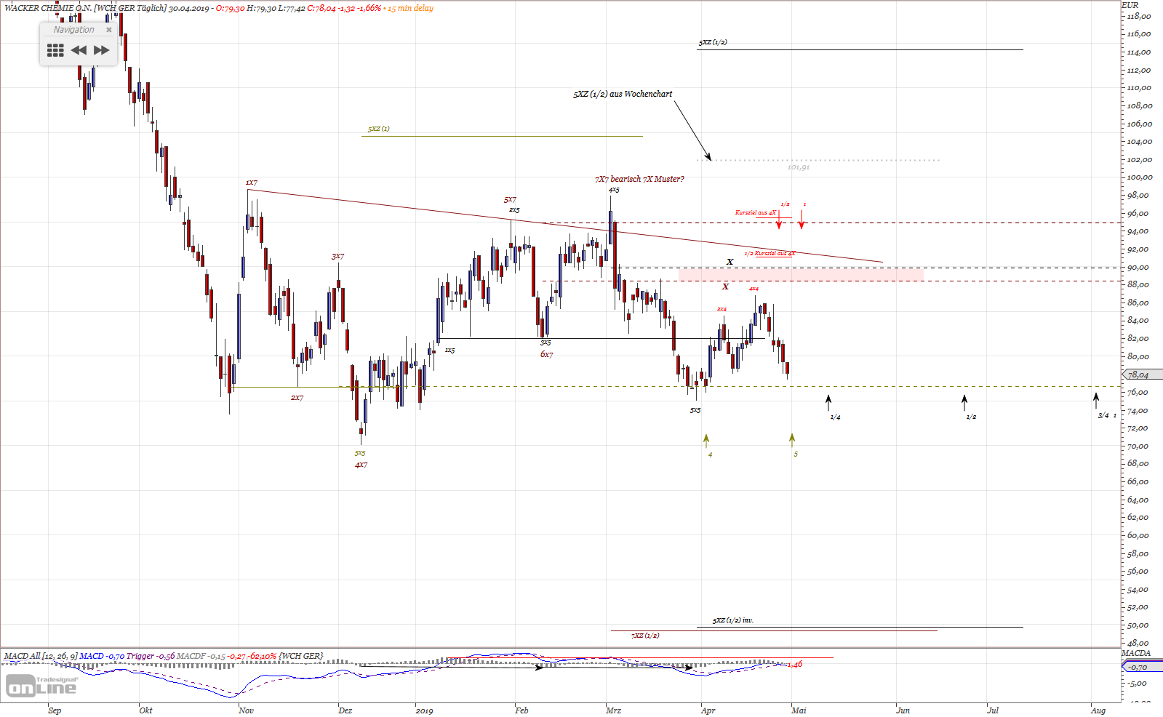The height and width of the screenshot is (717, 1163).
Task: Select the '7X7 bearisch 7X Muster?' annotation
Action: [639, 179]
